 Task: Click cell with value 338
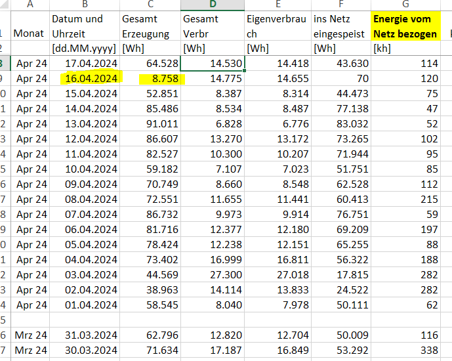[405, 350]
